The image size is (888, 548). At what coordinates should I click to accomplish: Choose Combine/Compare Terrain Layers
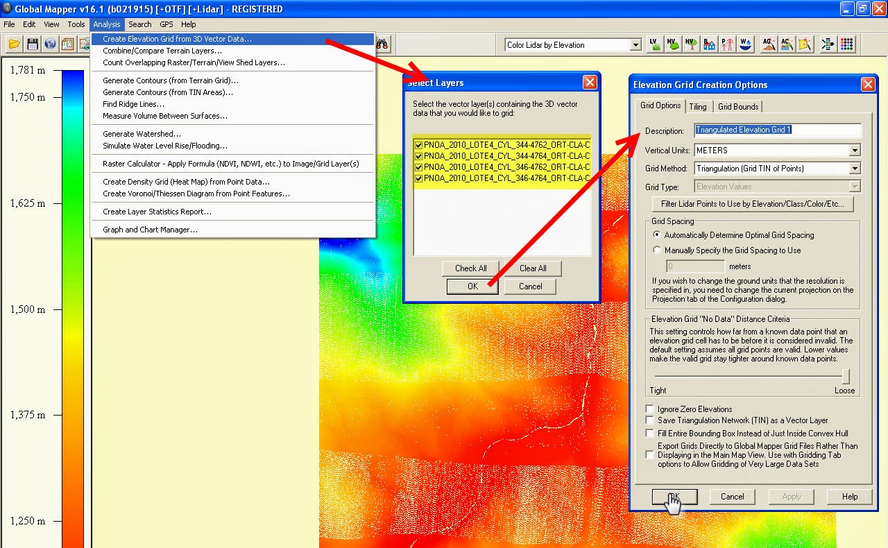point(233,51)
